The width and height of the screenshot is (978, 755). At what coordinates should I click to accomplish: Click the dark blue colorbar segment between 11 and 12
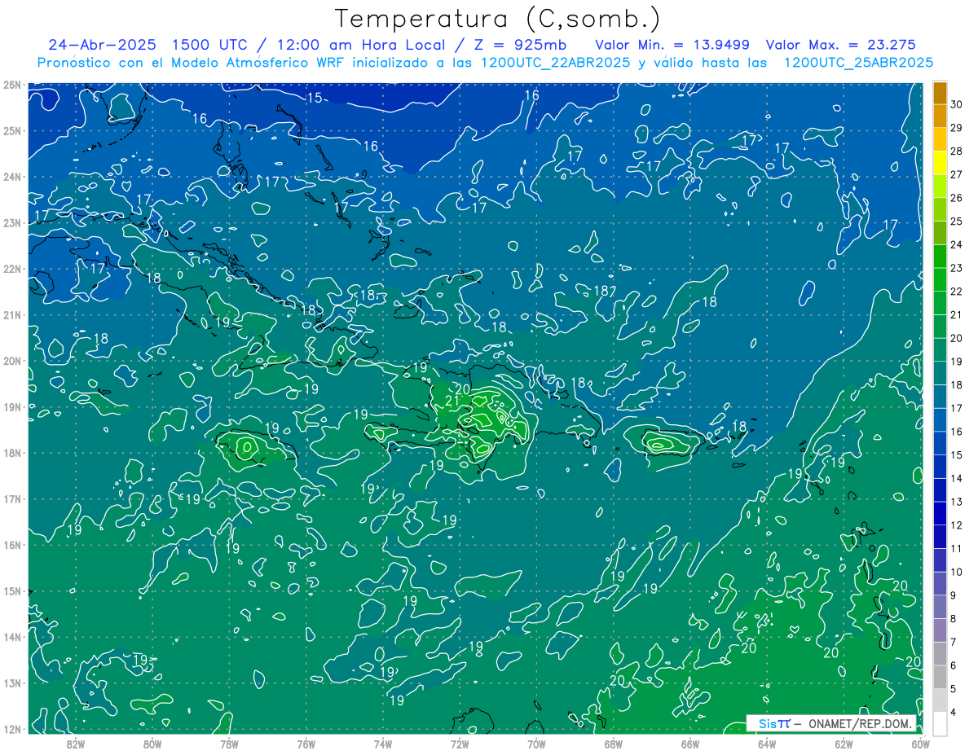pyautogui.click(x=940, y=537)
